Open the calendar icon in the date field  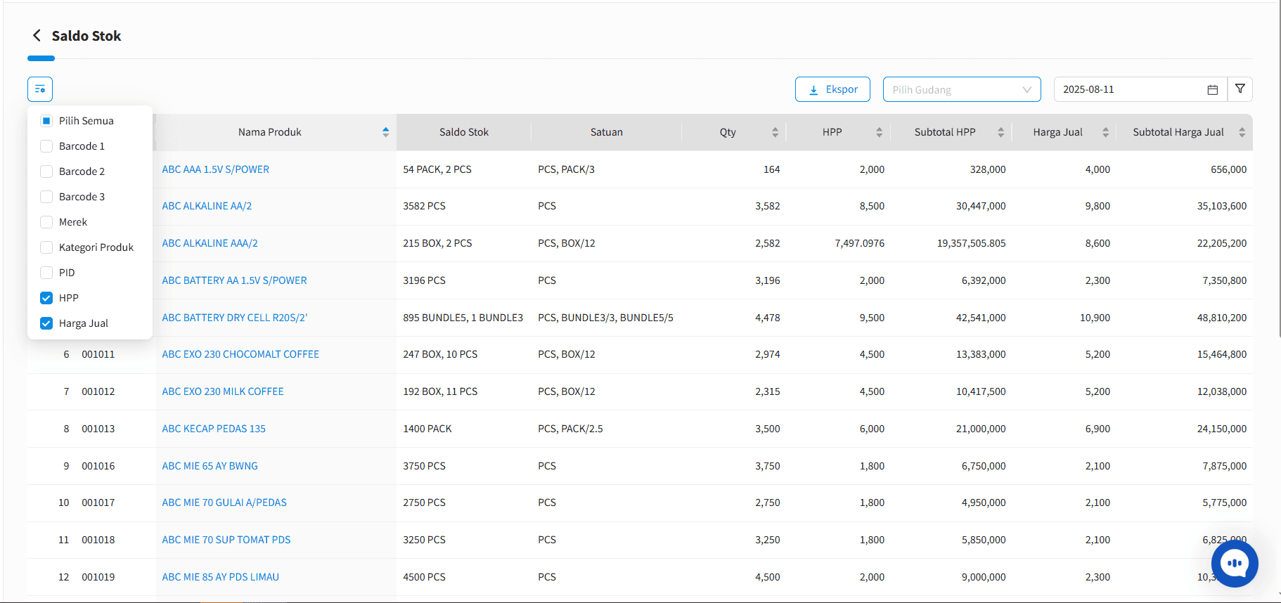tap(1212, 90)
